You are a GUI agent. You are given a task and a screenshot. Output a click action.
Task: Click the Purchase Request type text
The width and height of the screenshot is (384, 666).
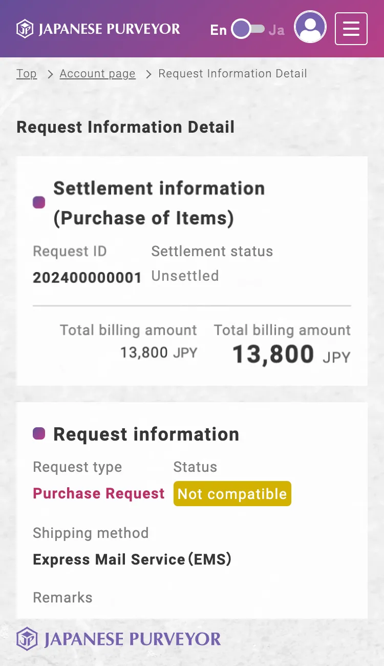(x=99, y=493)
